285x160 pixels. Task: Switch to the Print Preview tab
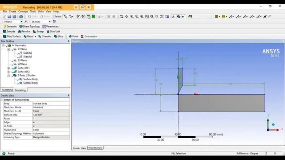tap(95, 148)
